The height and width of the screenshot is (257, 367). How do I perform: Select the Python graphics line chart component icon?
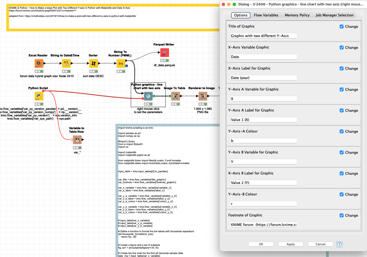(148, 96)
